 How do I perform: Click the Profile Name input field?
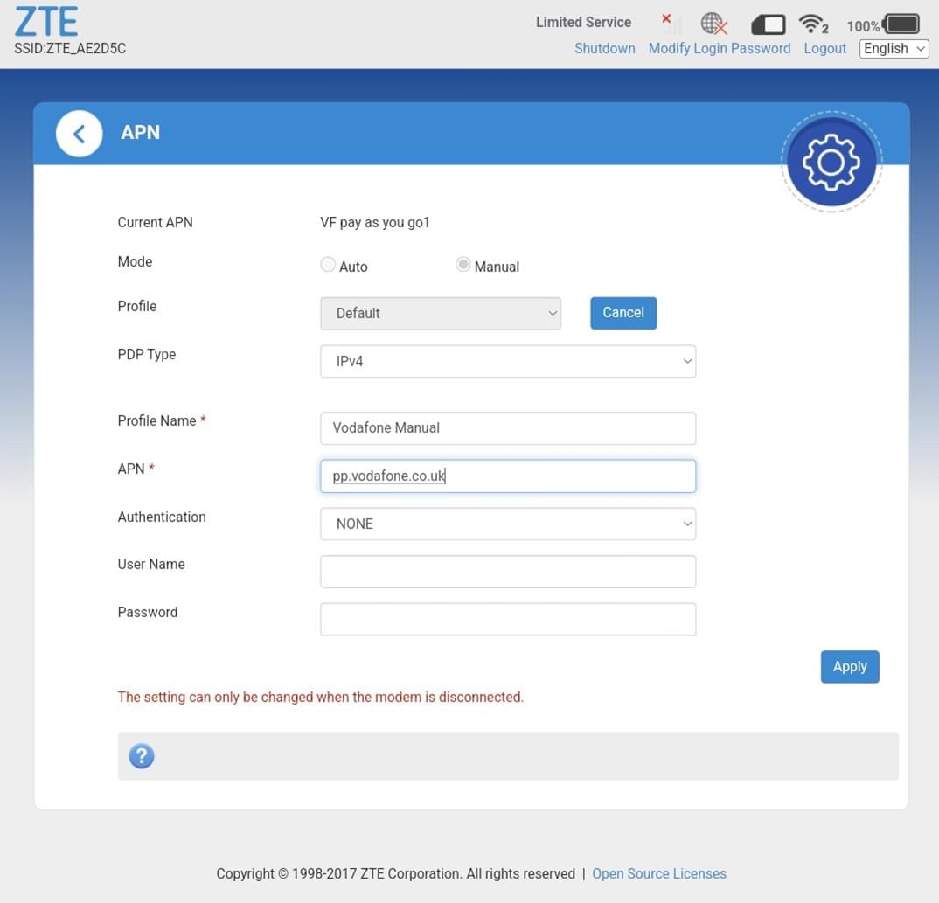click(508, 428)
